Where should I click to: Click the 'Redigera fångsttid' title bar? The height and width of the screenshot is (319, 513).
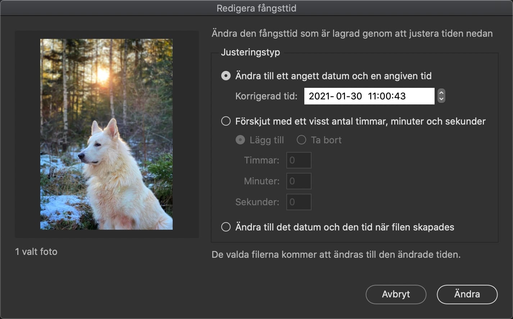pos(256,8)
